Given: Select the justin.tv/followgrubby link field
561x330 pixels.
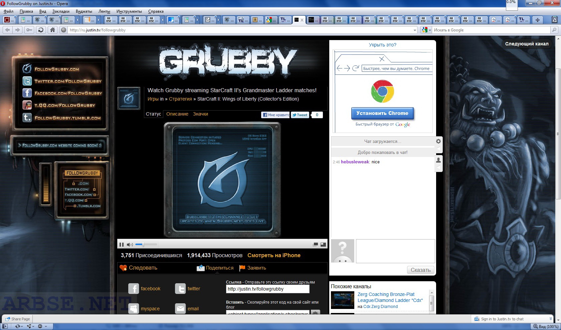Looking at the screenshot, I should click(x=267, y=289).
